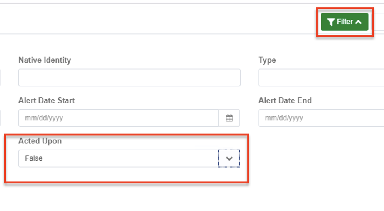Click mm/dd/yyyy placeholder under Alert Date End
Image resolution: width=384 pixels, height=211 pixels.
tap(284, 118)
